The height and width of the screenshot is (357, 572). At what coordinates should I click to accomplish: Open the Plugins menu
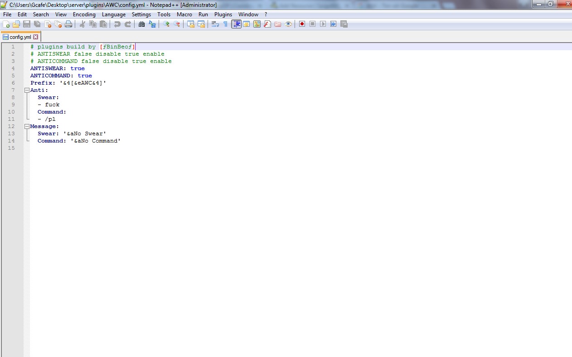coord(223,14)
